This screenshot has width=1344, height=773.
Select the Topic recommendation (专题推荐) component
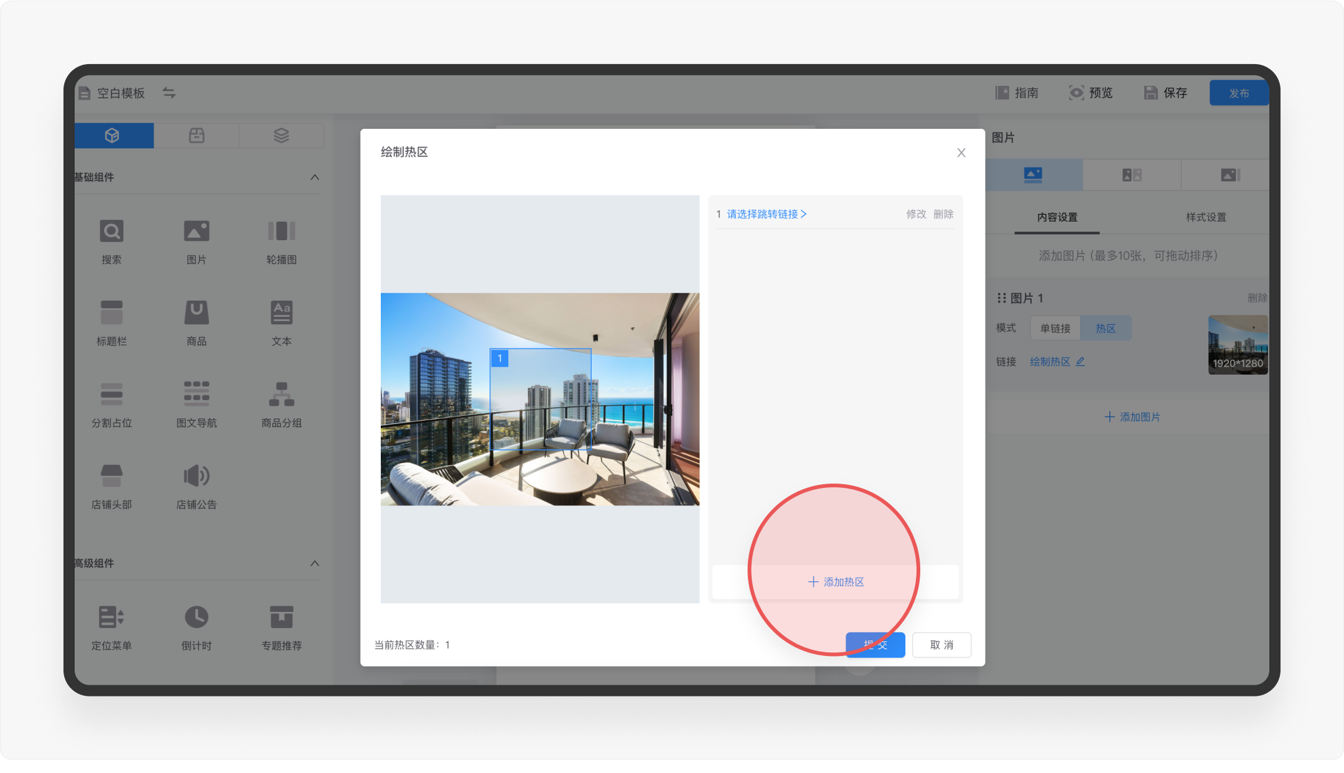pyautogui.click(x=281, y=627)
